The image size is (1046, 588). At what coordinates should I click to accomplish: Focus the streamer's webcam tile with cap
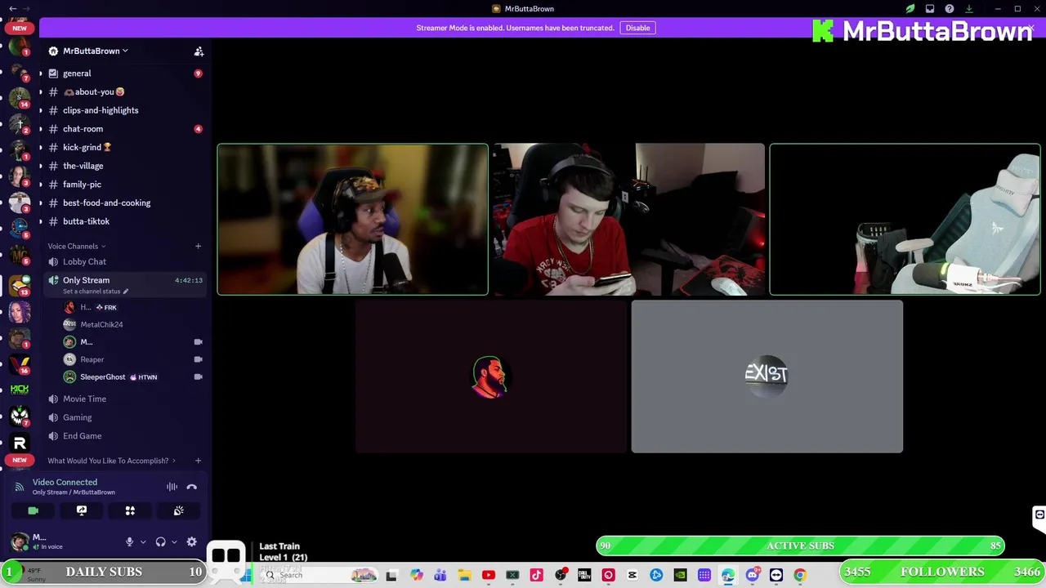click(352, 219)
